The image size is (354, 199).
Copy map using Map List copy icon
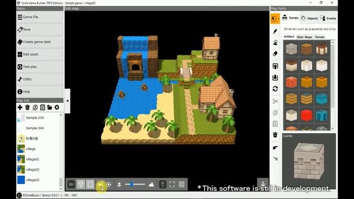click(x=35, y=107)
